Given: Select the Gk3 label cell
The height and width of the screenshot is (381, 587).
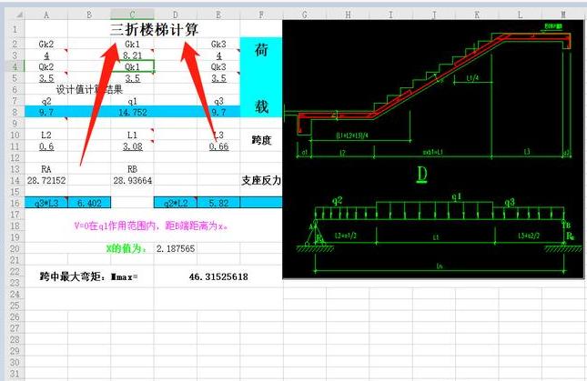Looking at the screenshot, I should (218, 45).
